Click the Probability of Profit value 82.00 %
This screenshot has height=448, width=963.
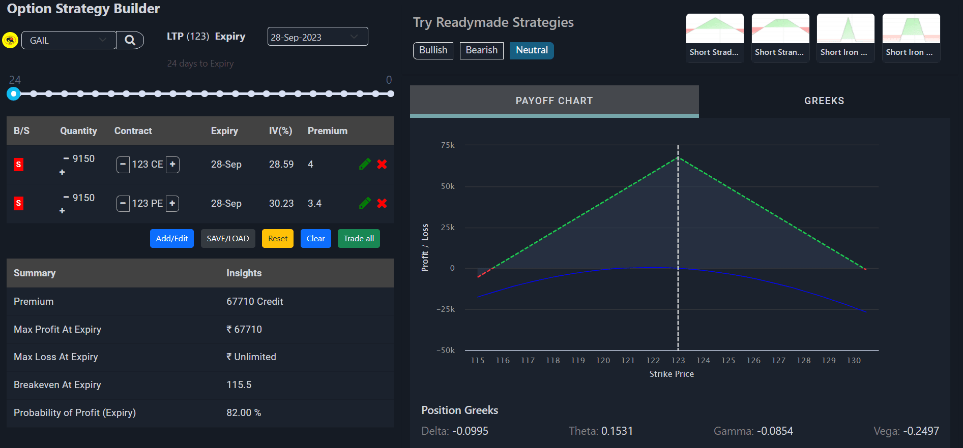[244, 413]
